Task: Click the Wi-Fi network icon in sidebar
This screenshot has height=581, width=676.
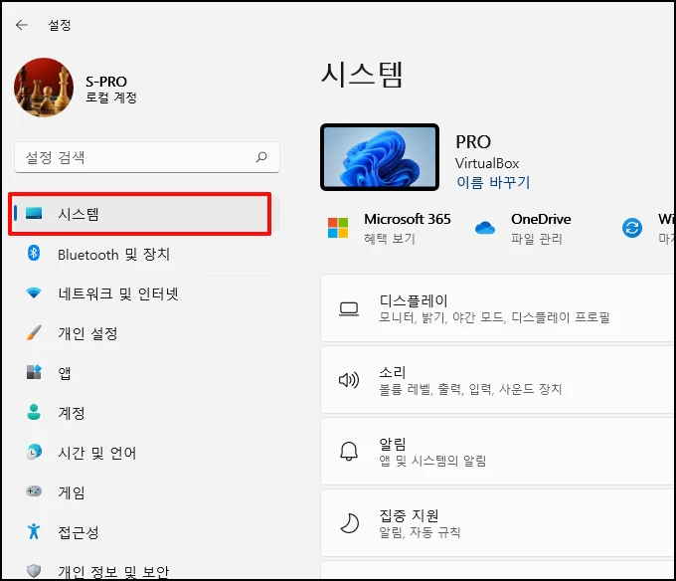Action: click(x=34, y=292)
